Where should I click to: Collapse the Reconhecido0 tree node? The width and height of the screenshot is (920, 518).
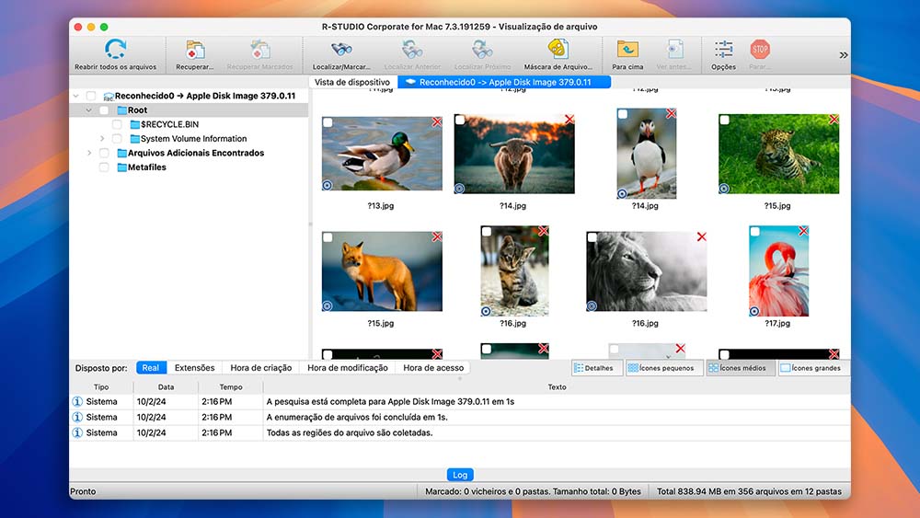click(x=75, y=96)
